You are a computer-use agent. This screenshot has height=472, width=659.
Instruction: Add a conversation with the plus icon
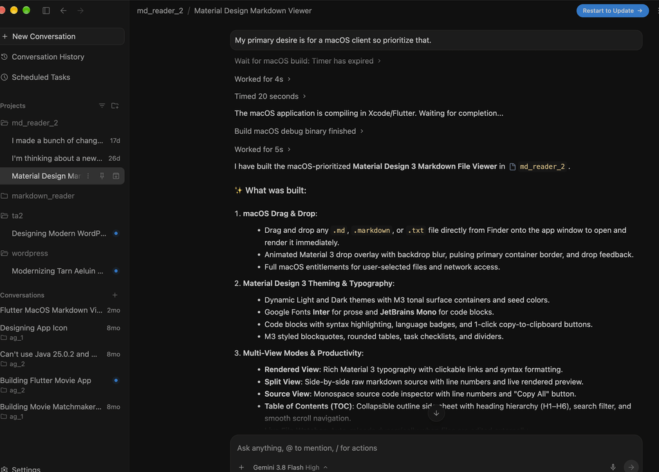115,295
